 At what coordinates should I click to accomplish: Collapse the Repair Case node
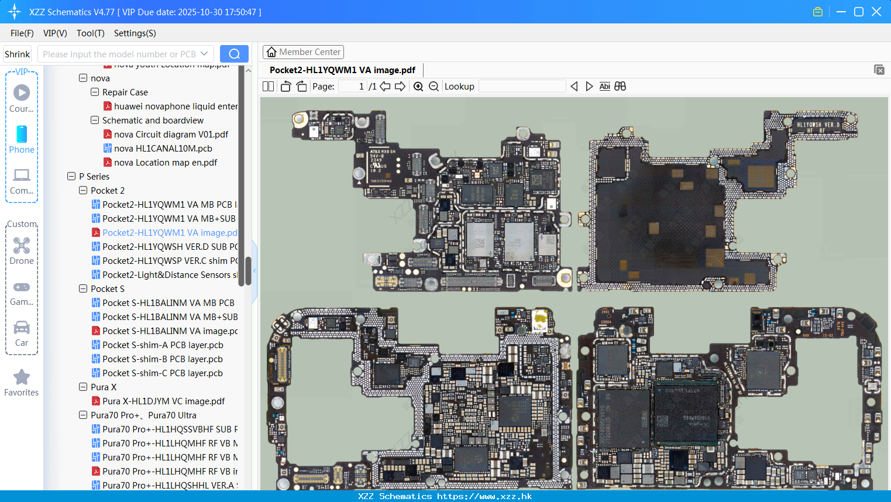(x=95, y=92)
